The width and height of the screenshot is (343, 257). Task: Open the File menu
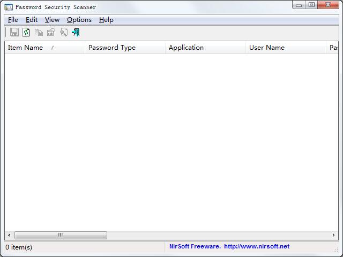tap(13, 20)
